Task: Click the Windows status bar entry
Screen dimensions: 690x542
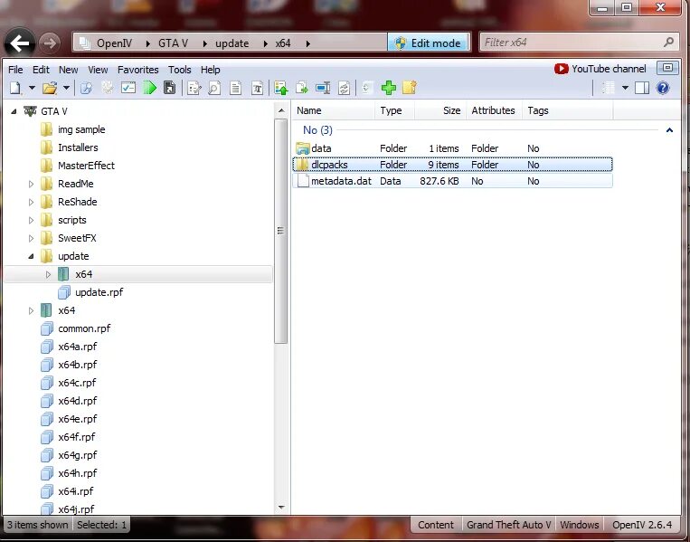Action: point(579,525)
